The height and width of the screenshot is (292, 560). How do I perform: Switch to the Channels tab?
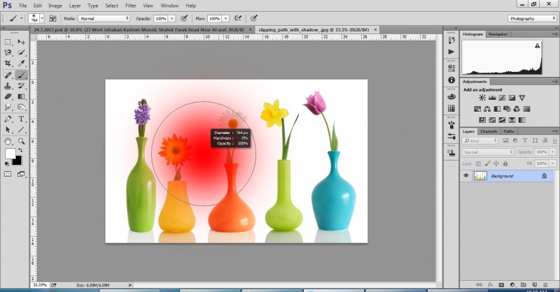click(x=489, y=131)
